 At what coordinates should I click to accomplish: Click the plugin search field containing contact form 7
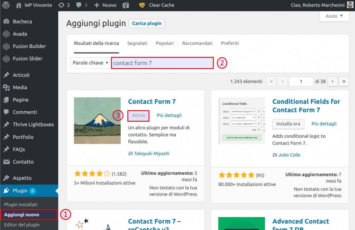(x=162, y=63)
